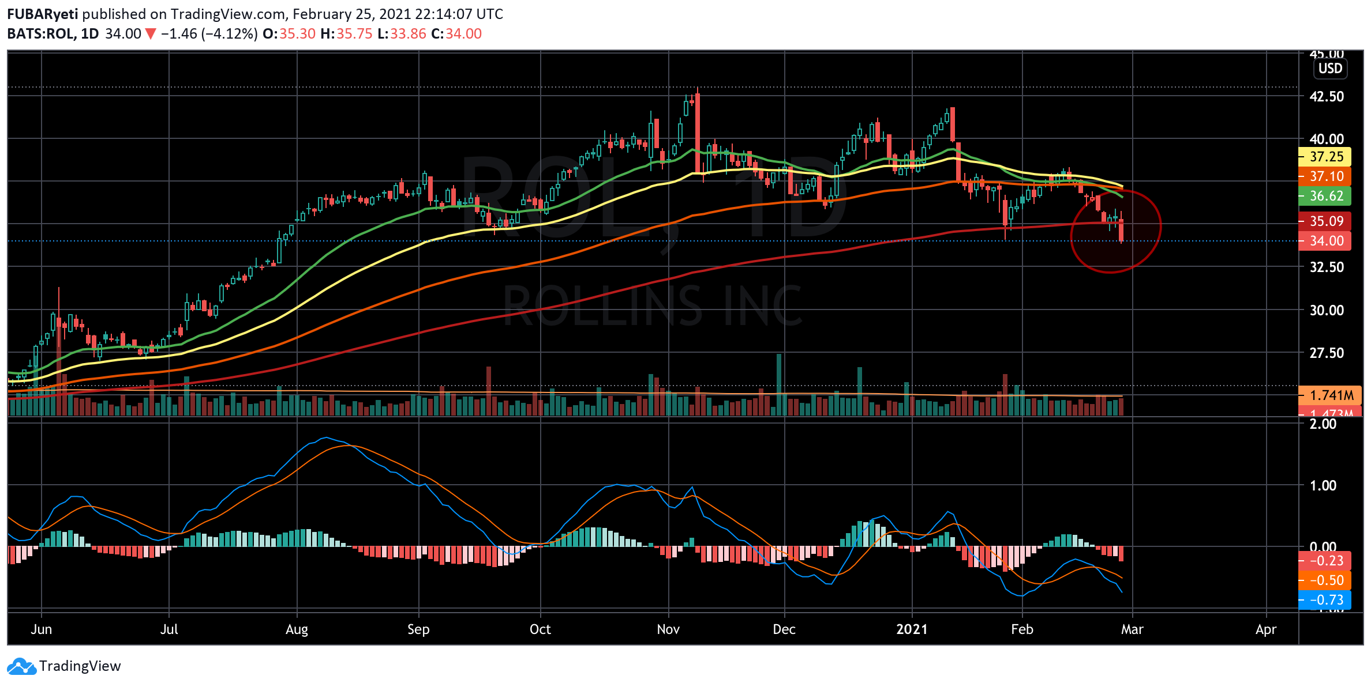Click the Dec label on time axis
1371x687 pixels.
pos(784,629)
